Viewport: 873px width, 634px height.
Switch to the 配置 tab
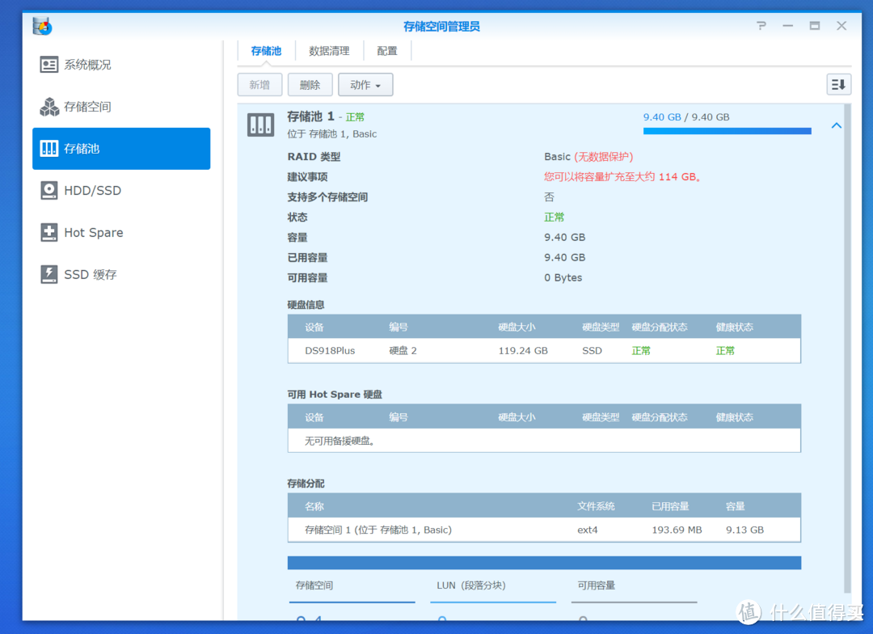[x=387, y=51]
